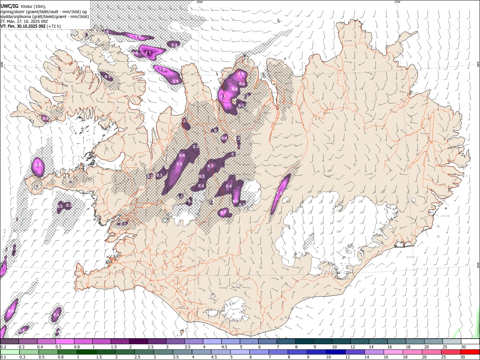
Task: Click the '25' label in the upper legend row
Action: pyautogui.click(x=445, y=347)
